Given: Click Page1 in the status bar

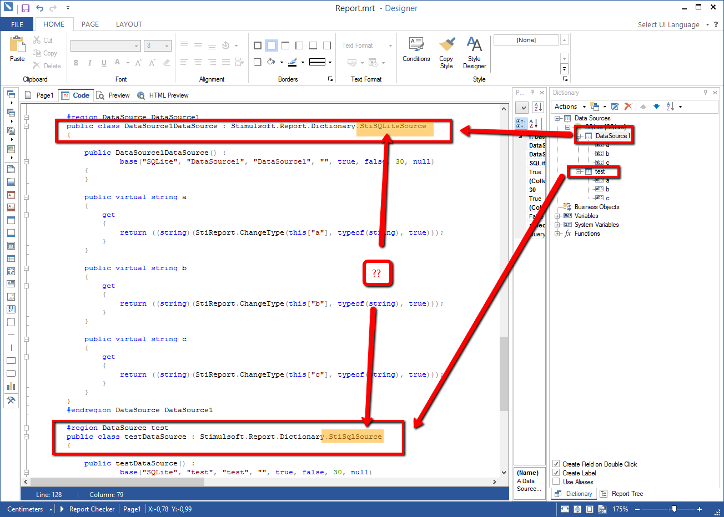Looking at the screenshot, I should [x=132, y=509].
